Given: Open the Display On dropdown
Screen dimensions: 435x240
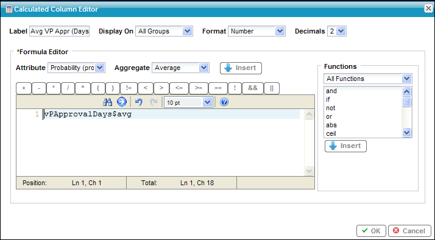Looking at the screenshot, I should (164, 31).
